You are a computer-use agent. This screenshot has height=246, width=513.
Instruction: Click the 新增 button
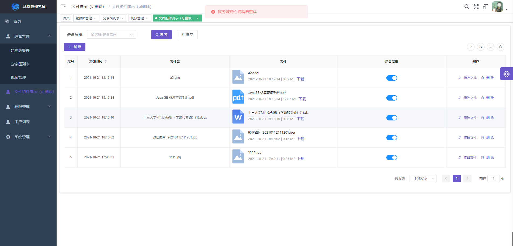coord(75,47)
